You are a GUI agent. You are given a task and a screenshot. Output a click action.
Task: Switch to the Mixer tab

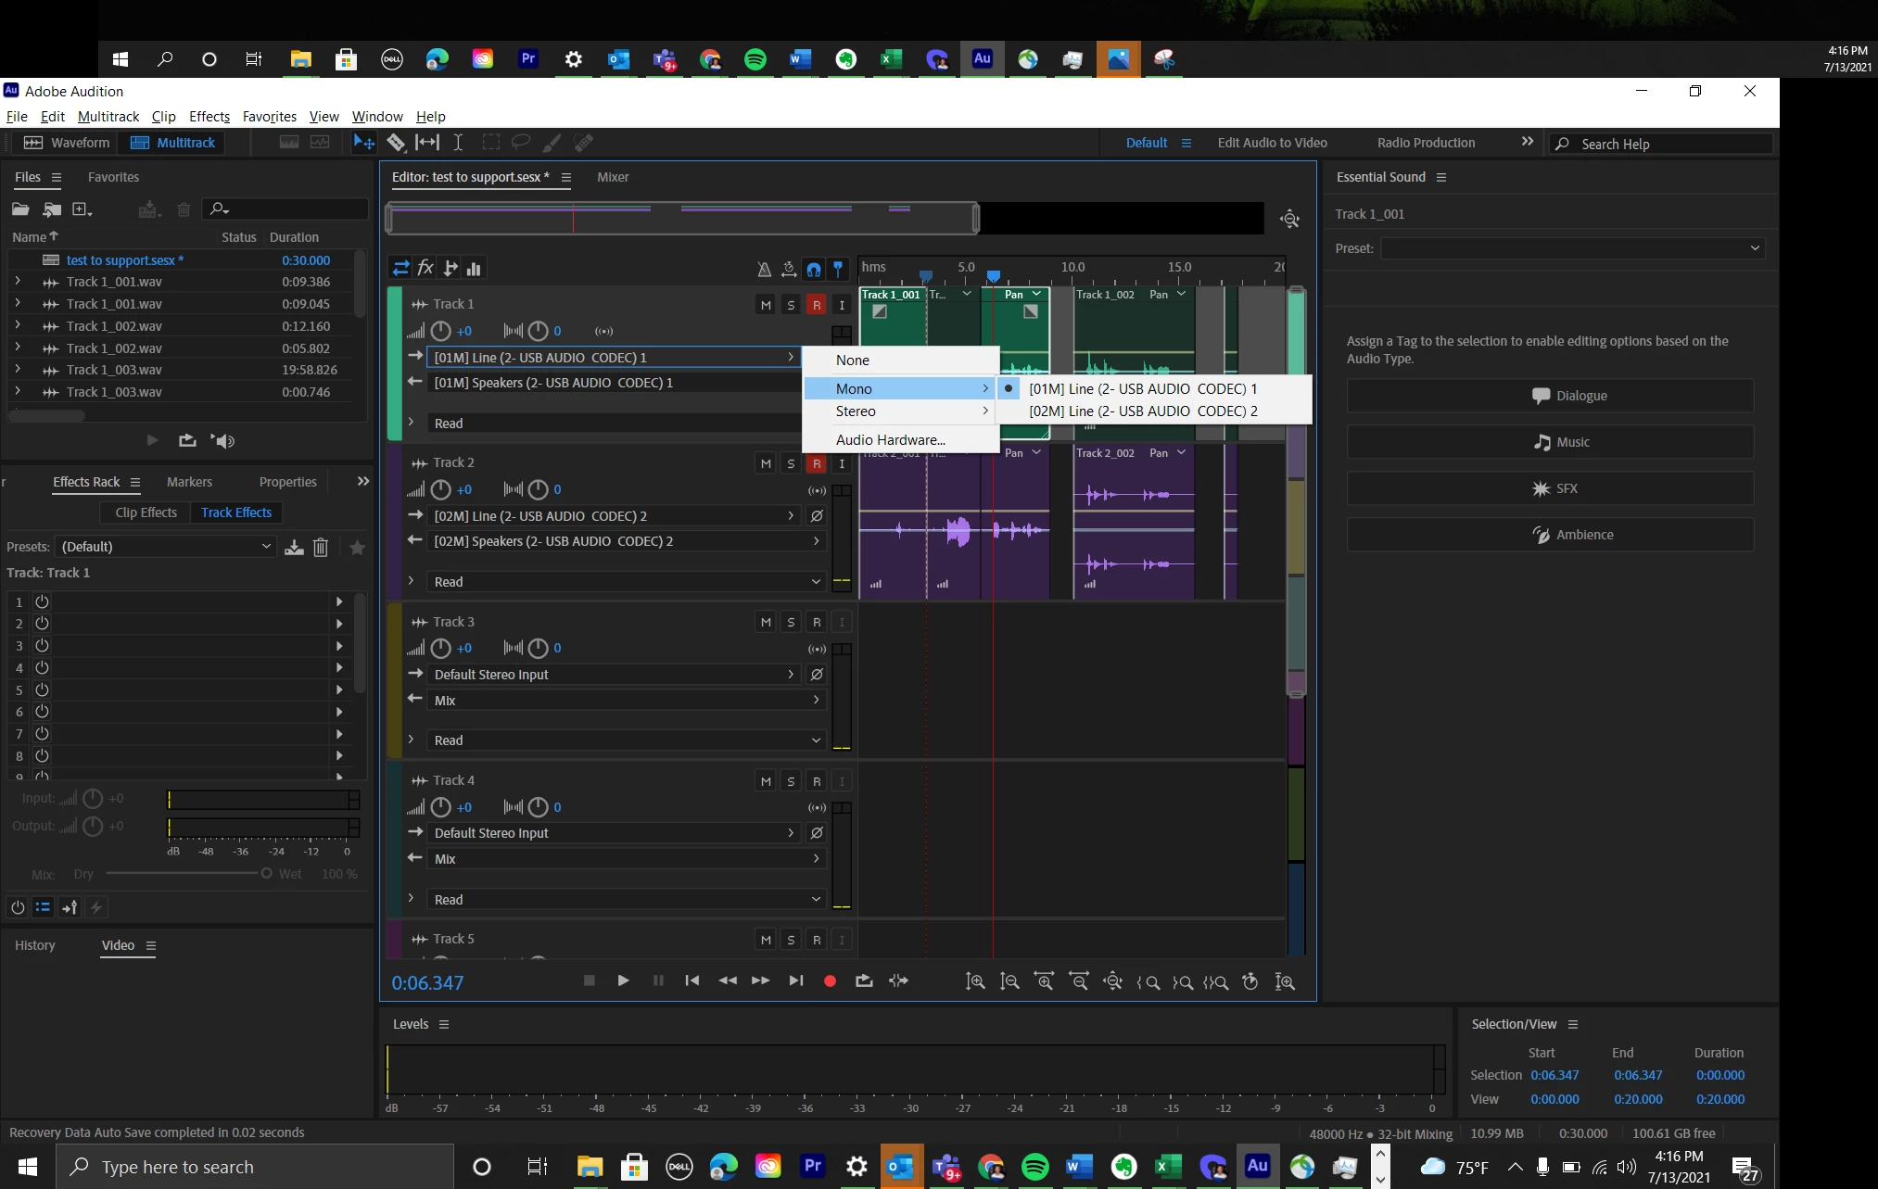pyautogui.click(x=613, y=177)
